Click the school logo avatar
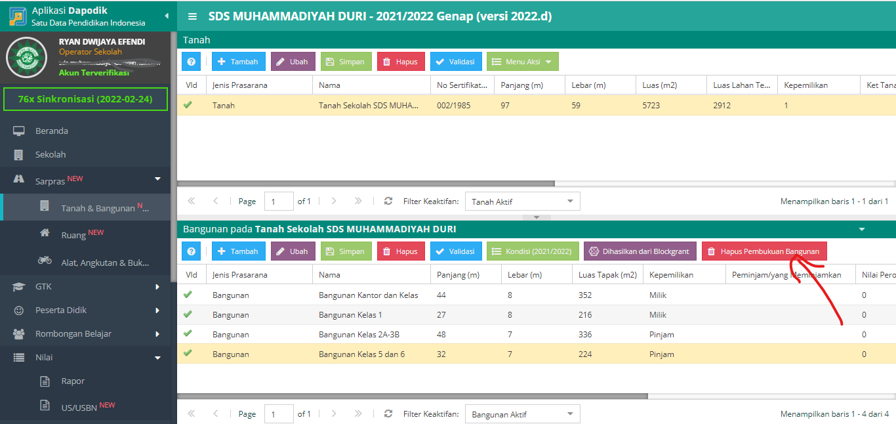Screen dimensions: 896x424 (x=27, y=58)
